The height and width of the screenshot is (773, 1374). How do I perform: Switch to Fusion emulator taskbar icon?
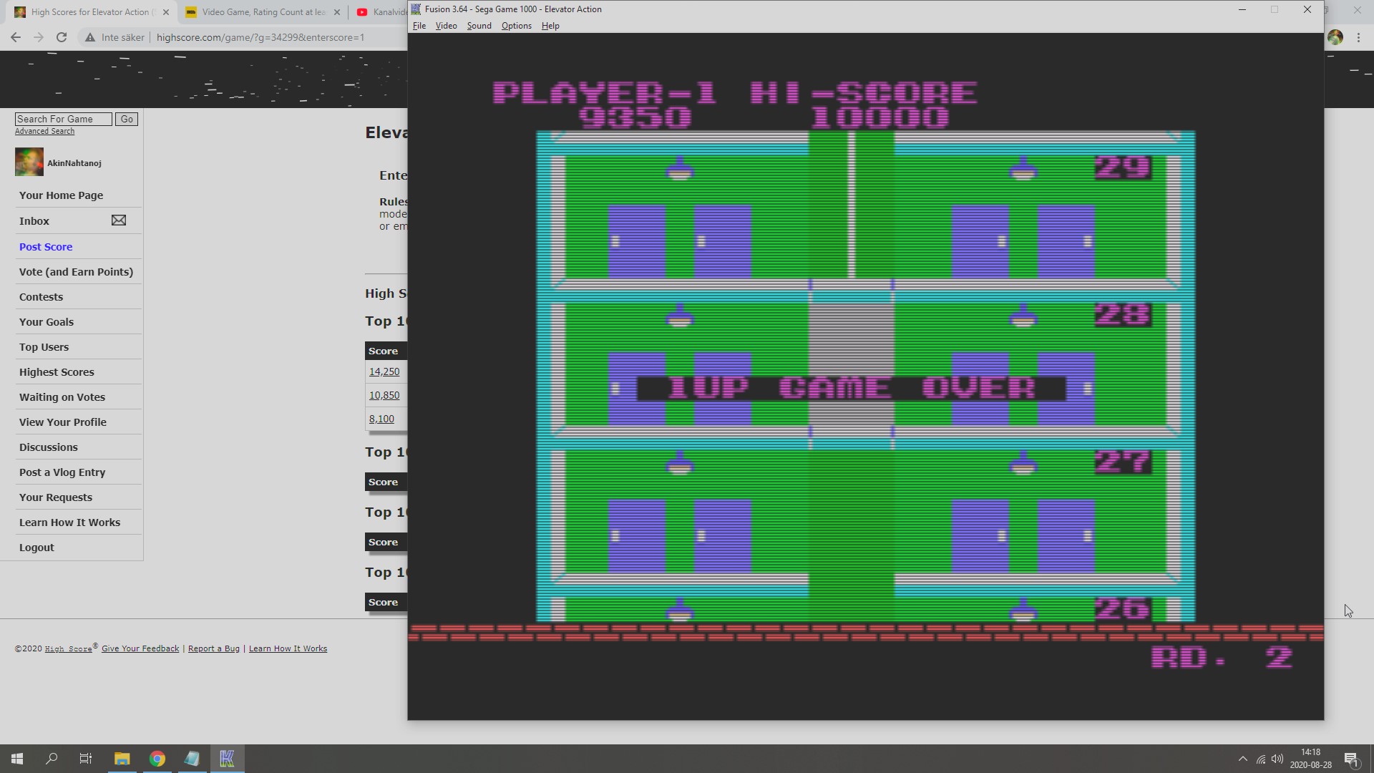tap(227, 759)
